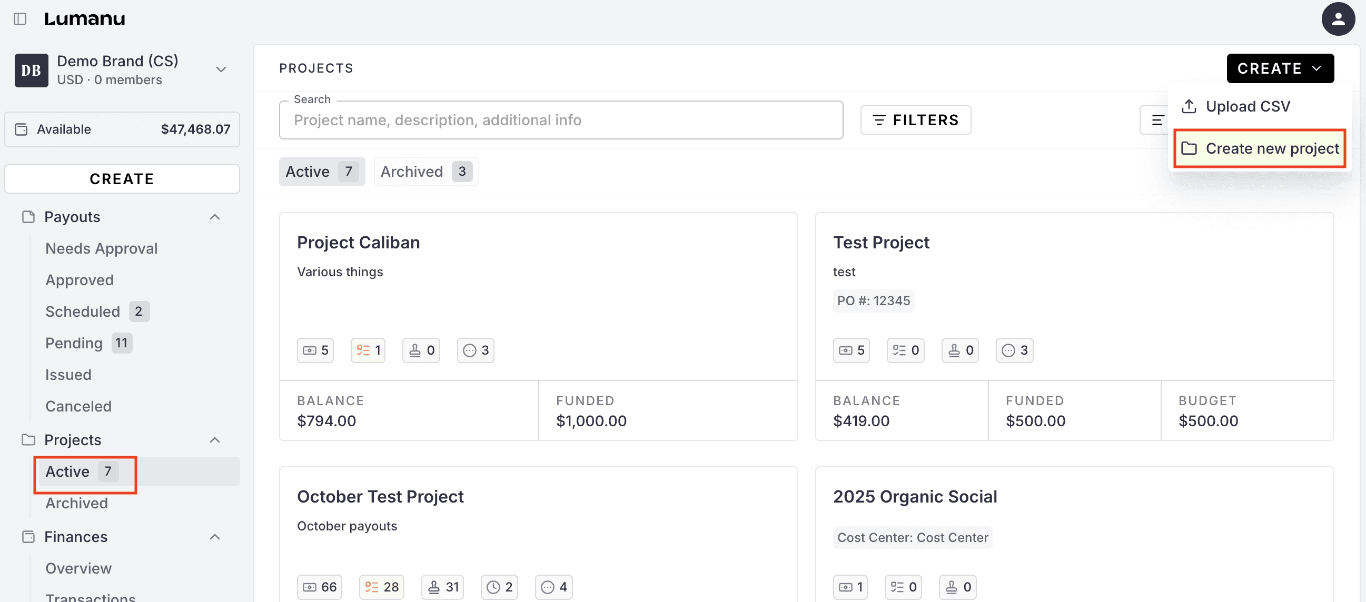Open Archived projects in the sidebar
1366x602 pixels.
click(76, 504)
